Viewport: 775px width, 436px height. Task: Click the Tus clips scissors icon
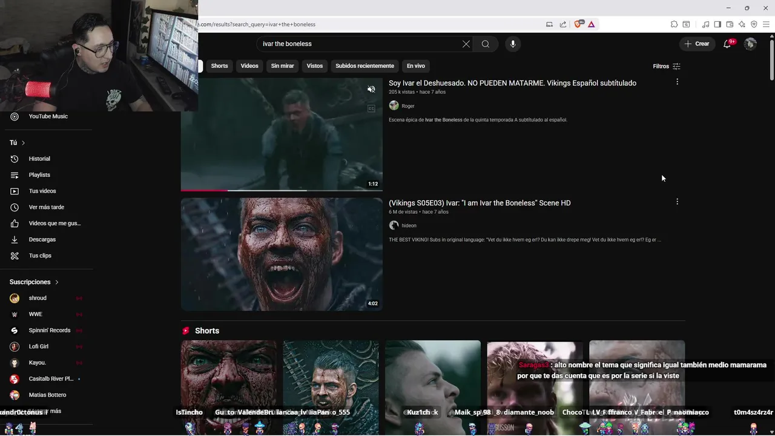(15, 256)
